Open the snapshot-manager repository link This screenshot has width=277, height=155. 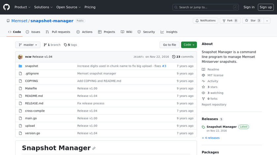tap(52, 21)
